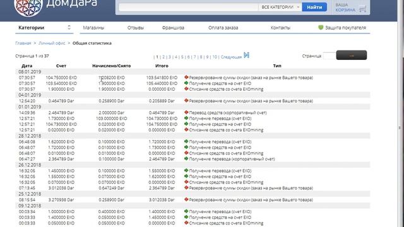Click the Итого column header
Screen dimensions: 404x227
162,66
